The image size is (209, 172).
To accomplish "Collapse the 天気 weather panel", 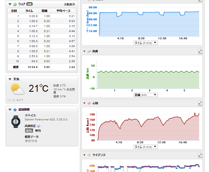I will [x=10, y=79].
